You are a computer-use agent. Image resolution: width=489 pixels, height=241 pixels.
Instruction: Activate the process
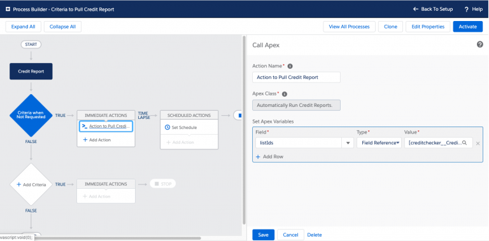point(468,27)
